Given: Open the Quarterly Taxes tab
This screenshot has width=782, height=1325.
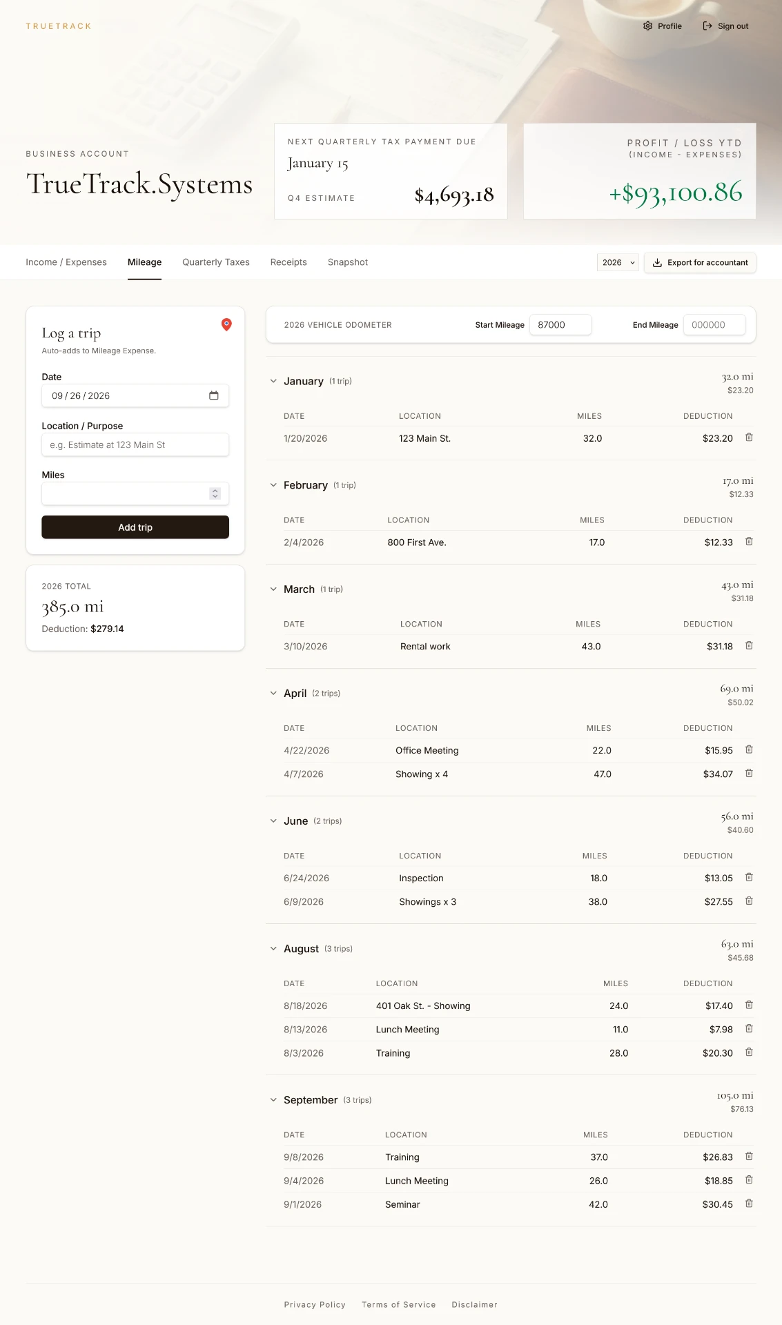Looking at the screenshot, I should coord(216,262).
